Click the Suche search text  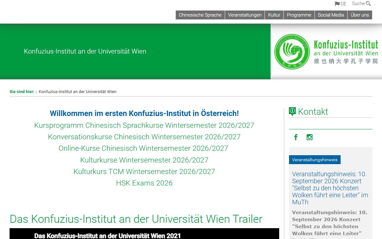click(358, 4)
